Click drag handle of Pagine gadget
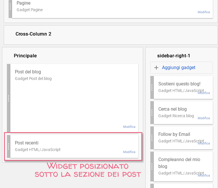Image resolution: width=218 pixels, height=188 pixels. (x=10, y=7)
